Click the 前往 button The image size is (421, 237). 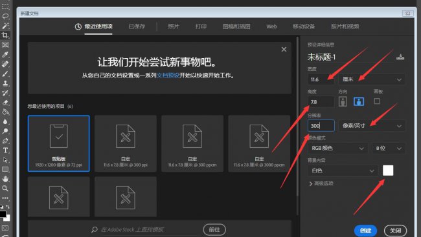pos(214,229)
